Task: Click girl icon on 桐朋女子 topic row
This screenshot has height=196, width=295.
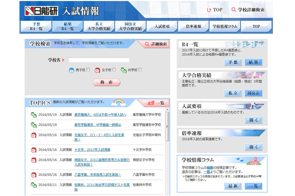Action: (x=34, y=160)
